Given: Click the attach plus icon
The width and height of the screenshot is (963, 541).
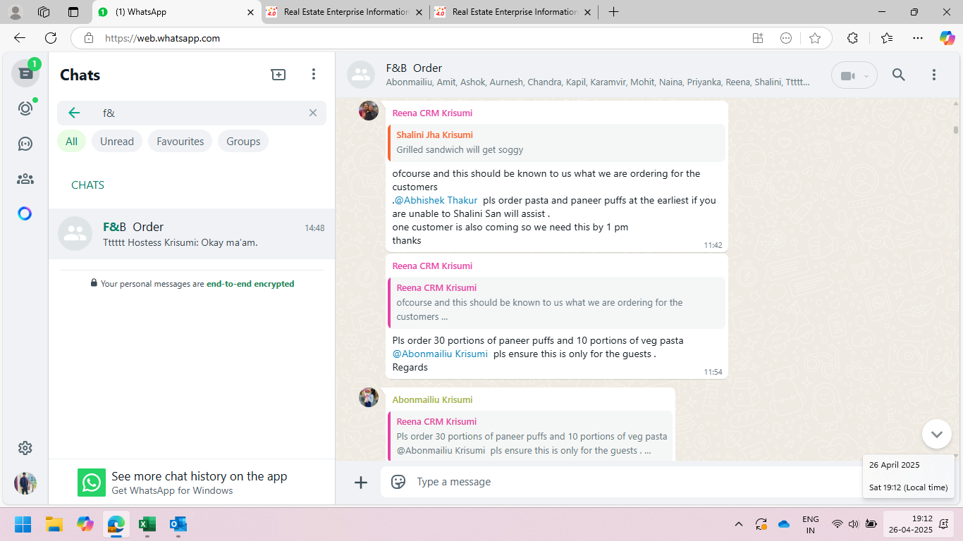Looking at the screenshot, I should click(x=361, y=482).
